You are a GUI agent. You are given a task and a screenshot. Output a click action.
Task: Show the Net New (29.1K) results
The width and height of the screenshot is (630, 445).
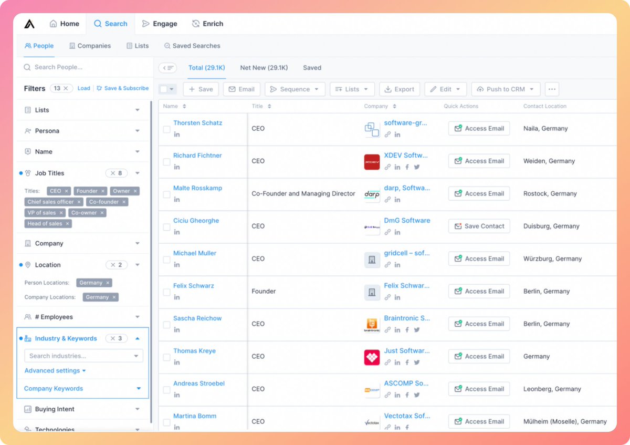264,68
